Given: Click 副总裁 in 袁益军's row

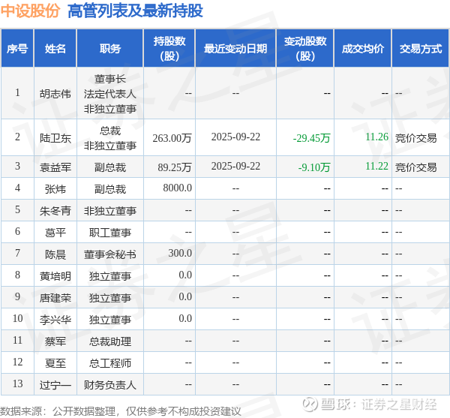Looking at the screenshot, I should click(x=110, y=167).
